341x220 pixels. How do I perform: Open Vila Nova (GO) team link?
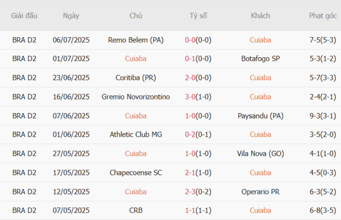[260, 153]
